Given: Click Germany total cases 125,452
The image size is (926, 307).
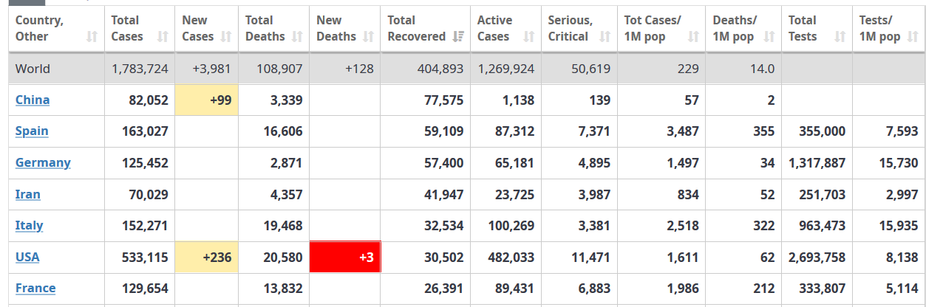Looking at the screenshot, I should click(145, 162).
